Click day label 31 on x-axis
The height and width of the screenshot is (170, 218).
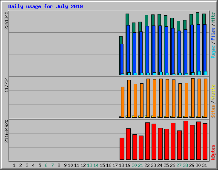point(204,165)
